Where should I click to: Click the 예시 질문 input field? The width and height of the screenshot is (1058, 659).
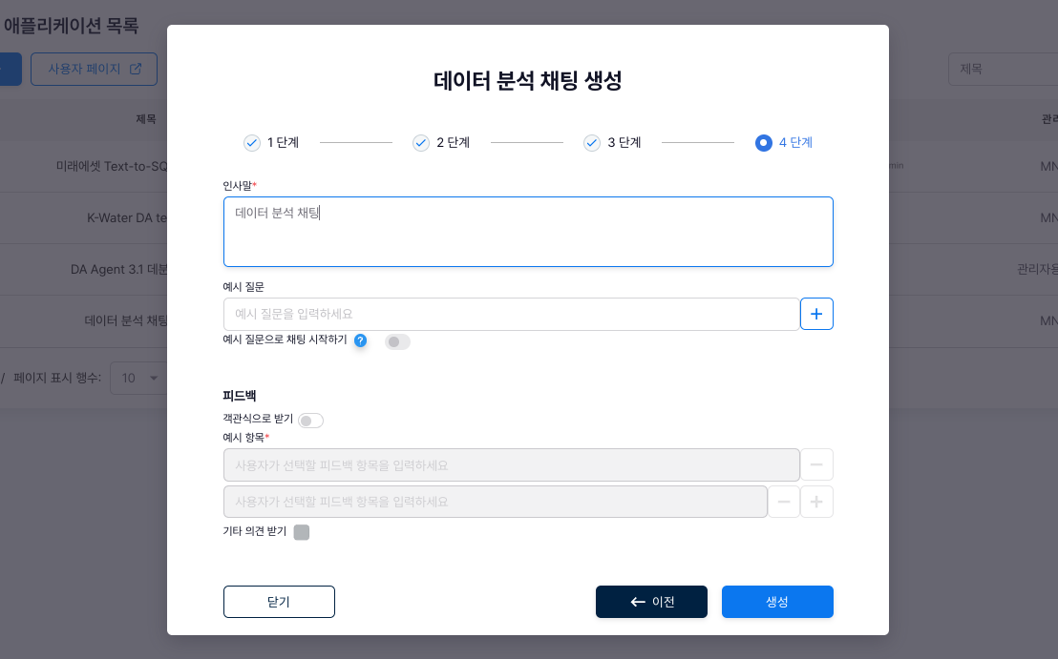pos(511,314)
